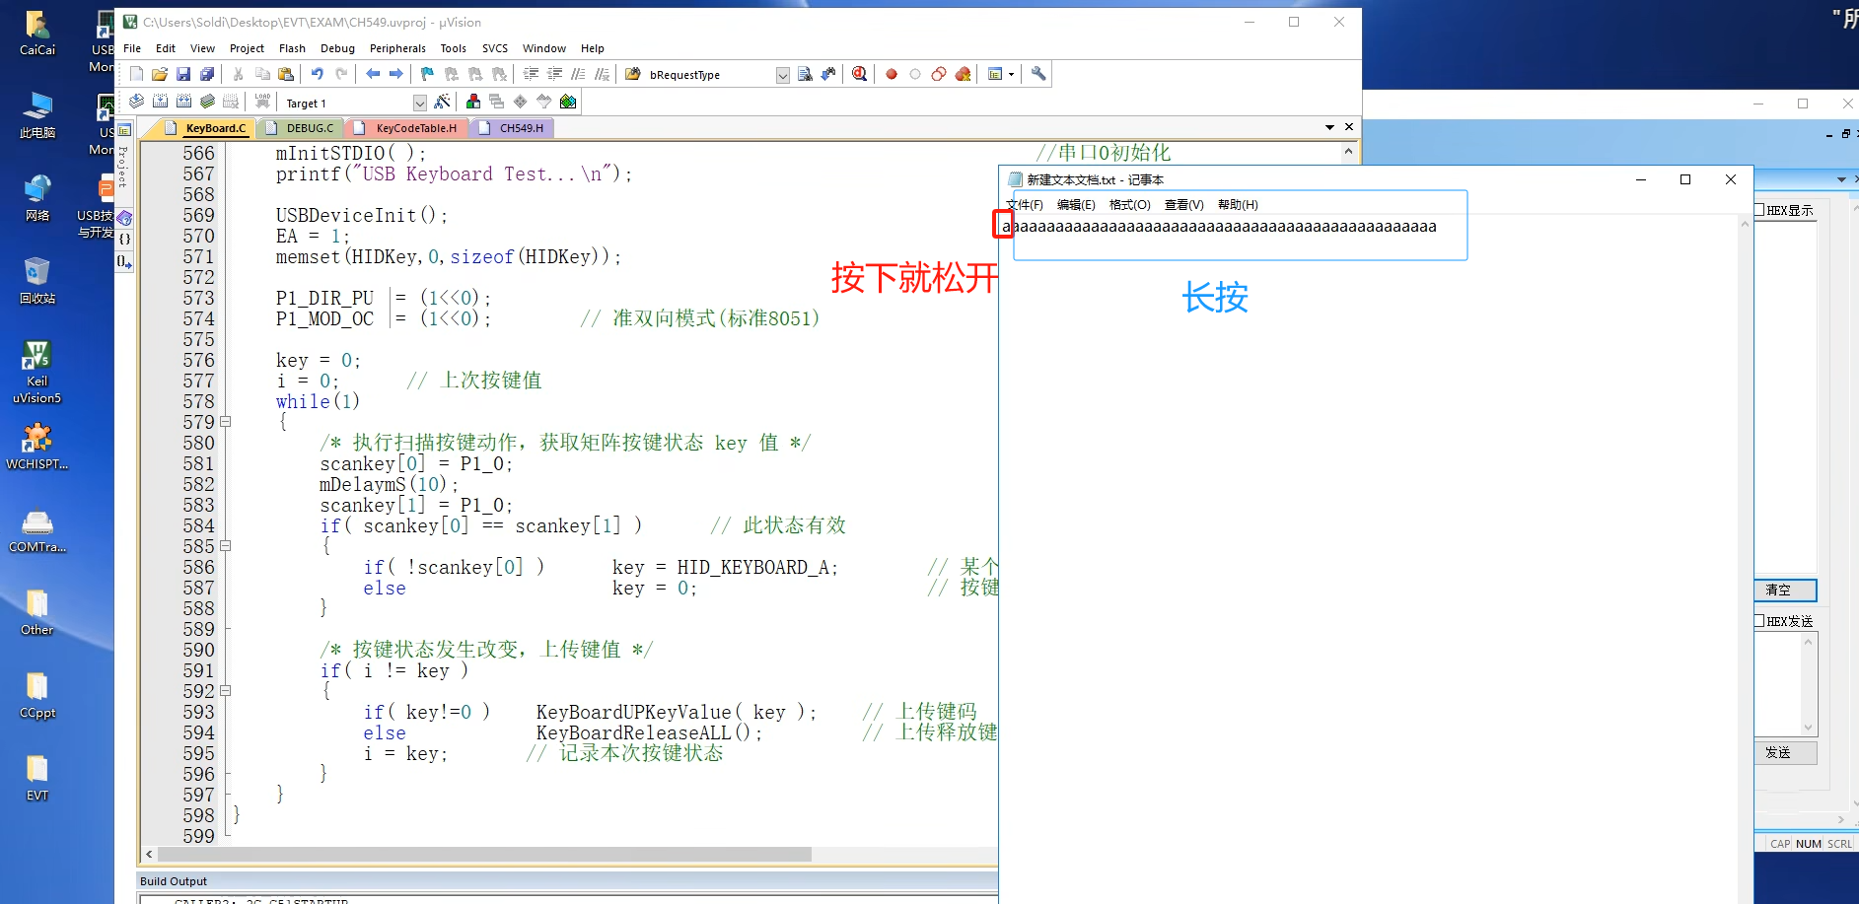The height and width of the screenshot is (904, 1859).
Task: Indent selected lines using Indent icon
Action: [531, 74]
